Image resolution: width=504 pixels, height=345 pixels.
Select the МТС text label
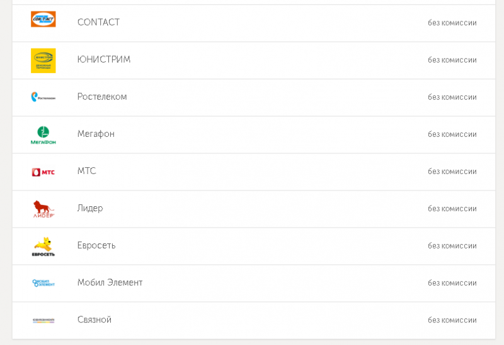pyautogui.click(x=86, y=171)
